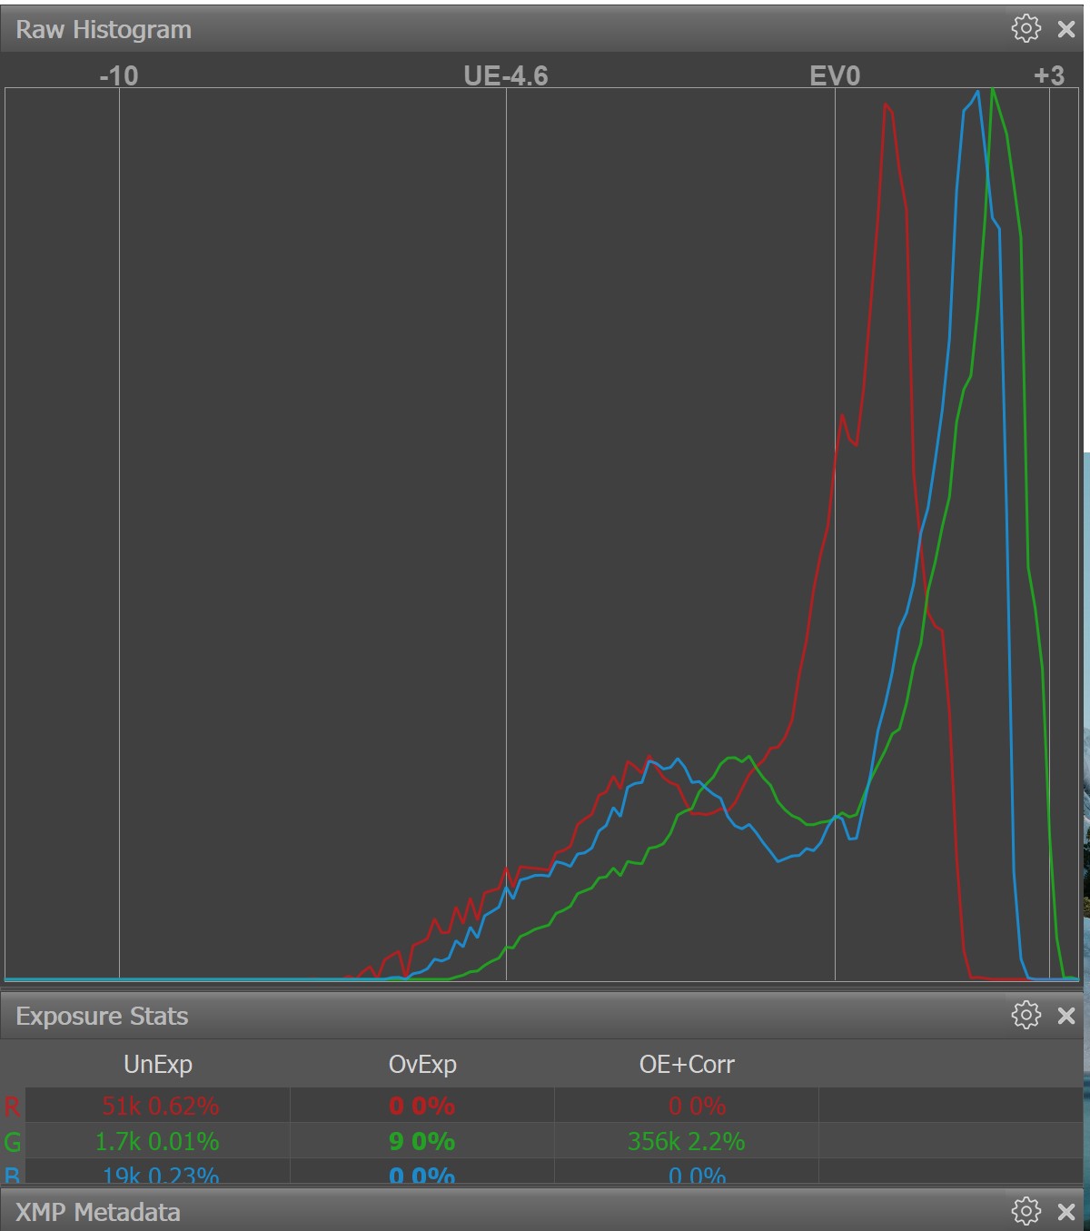This screenshot has width=1090, height=1231.
Task: Click the +3 EV axis label
Action: tap(1049, 75)
